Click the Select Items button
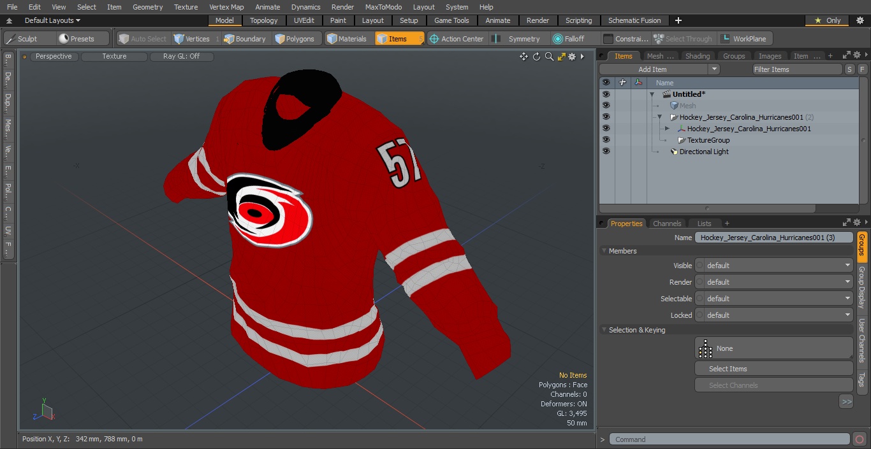871x449 pixels. 773,369
